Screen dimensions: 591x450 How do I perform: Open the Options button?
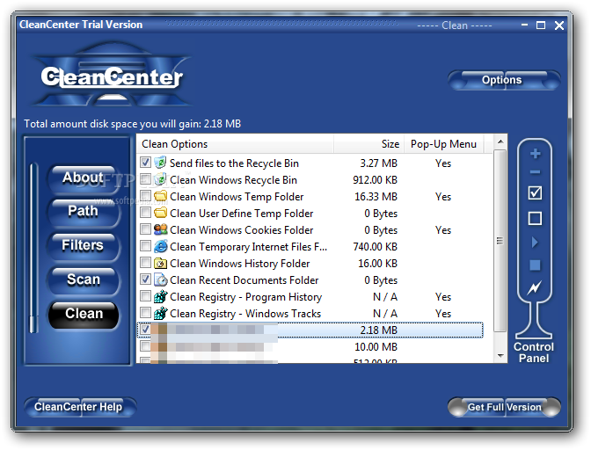tap(503, 80)
